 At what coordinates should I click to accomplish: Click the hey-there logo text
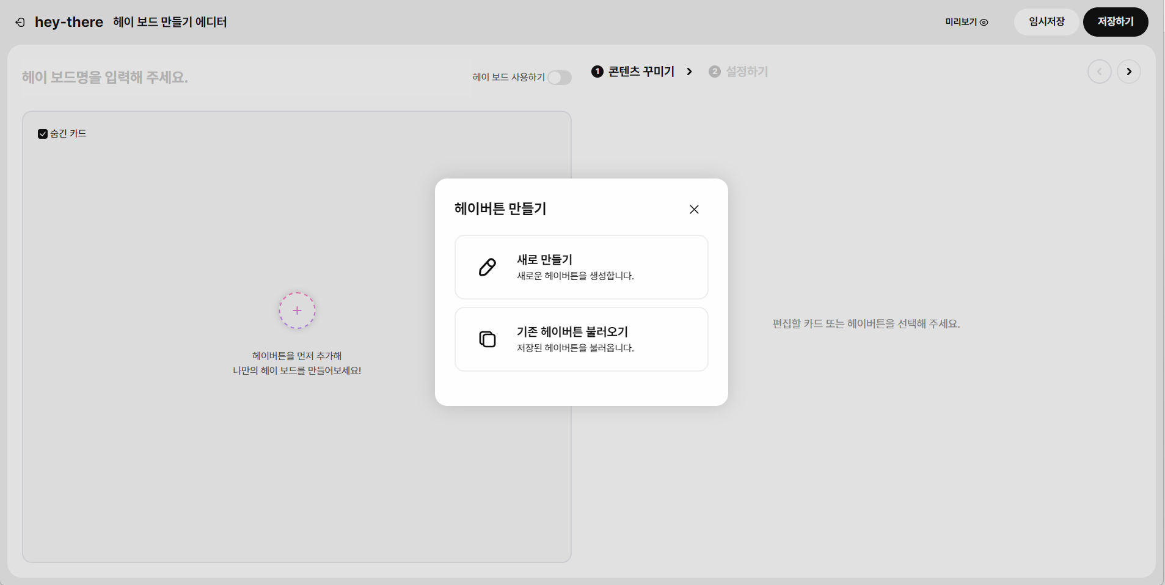pyautogui.click(x=69, y=22)
